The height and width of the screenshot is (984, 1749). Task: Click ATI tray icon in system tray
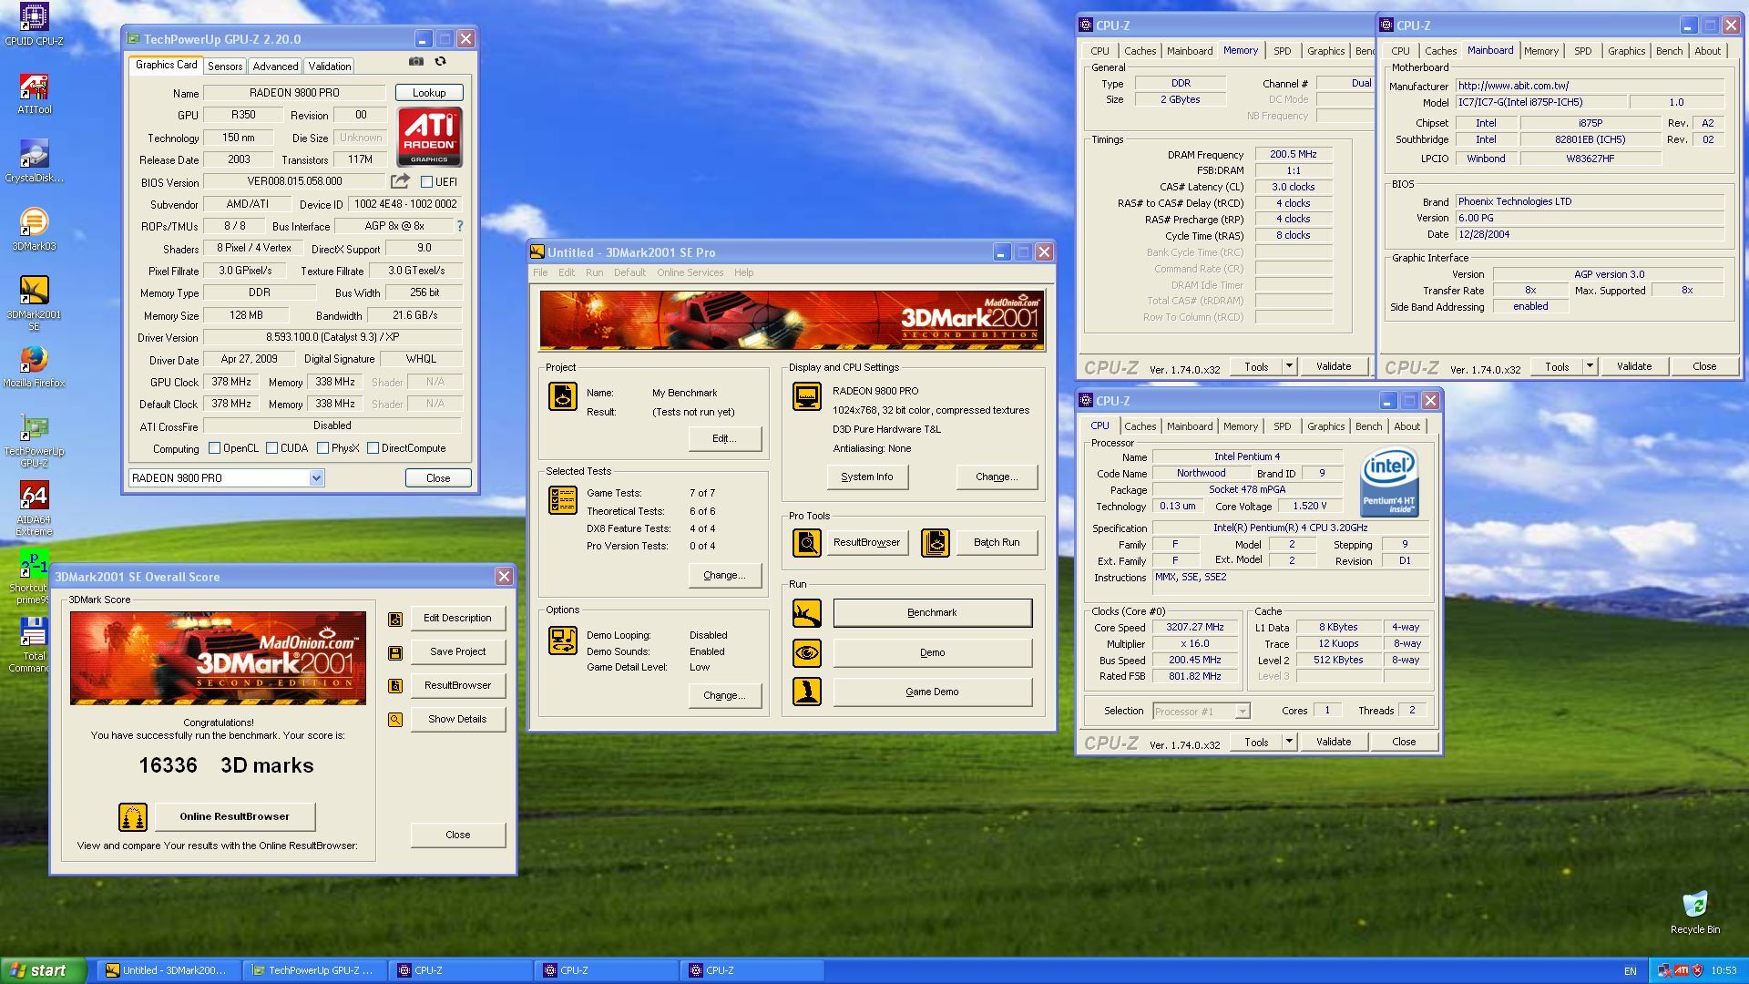[x=1682, y=970]
